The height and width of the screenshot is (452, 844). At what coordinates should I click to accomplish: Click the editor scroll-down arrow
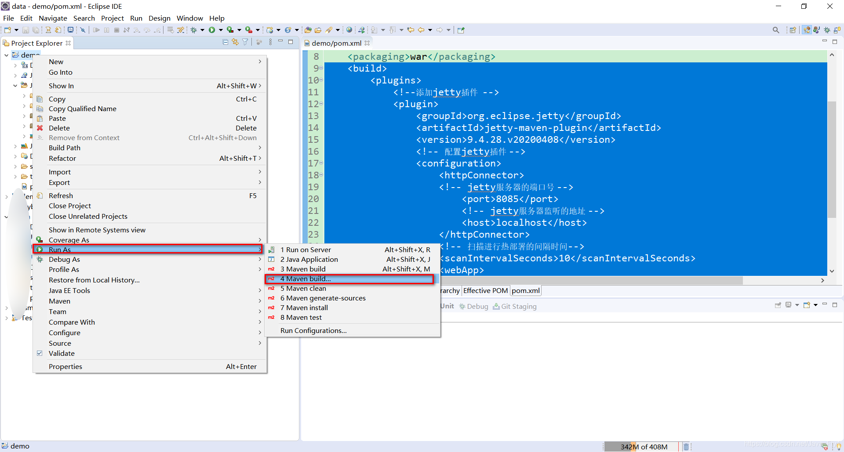pyautogui.click(x=832, y=271)
